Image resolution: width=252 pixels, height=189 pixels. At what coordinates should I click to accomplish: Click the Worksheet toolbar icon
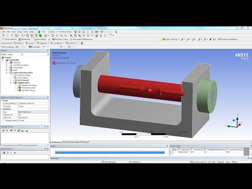[x=102, y=31]
